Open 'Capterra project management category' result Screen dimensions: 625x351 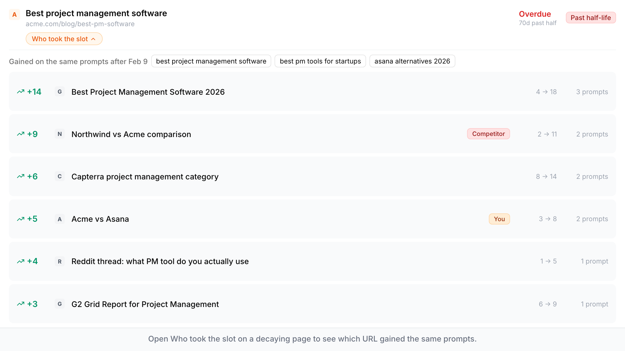click(145, 177)
